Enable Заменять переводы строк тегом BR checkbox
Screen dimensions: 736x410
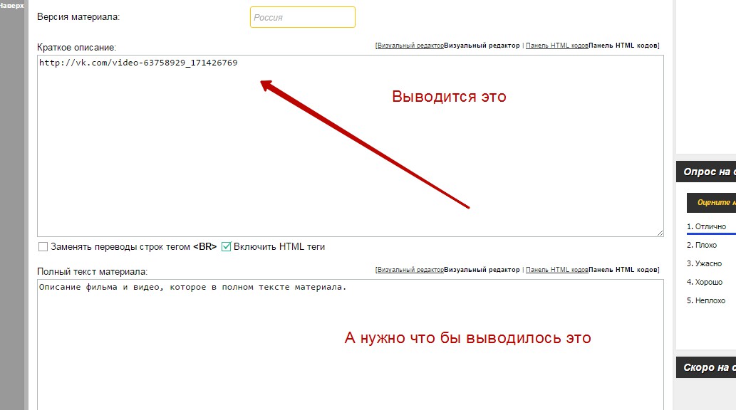[x=43, y=247]
